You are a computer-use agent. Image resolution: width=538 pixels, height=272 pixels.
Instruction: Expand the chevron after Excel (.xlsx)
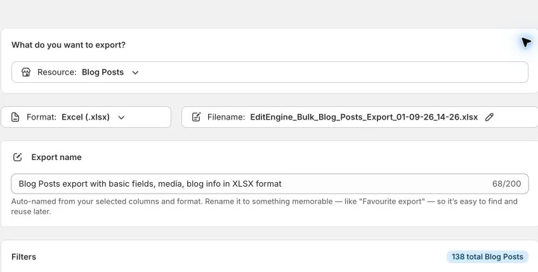click(x=121, y=118)
